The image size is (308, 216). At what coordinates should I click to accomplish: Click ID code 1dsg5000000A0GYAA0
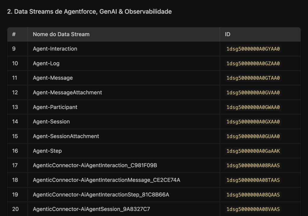pos(253,49)
